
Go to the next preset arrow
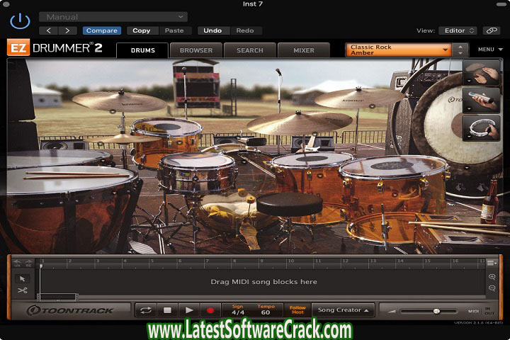[67, 30]
